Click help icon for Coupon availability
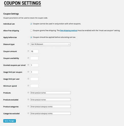This screenshot has height=126, width=124. 28,58
